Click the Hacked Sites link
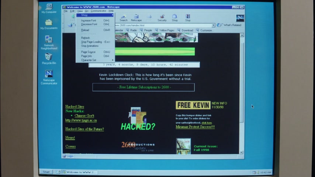Image resolution: width=315 pixels, height=177 pixels. pyautogui.click(x=75, y=107)
